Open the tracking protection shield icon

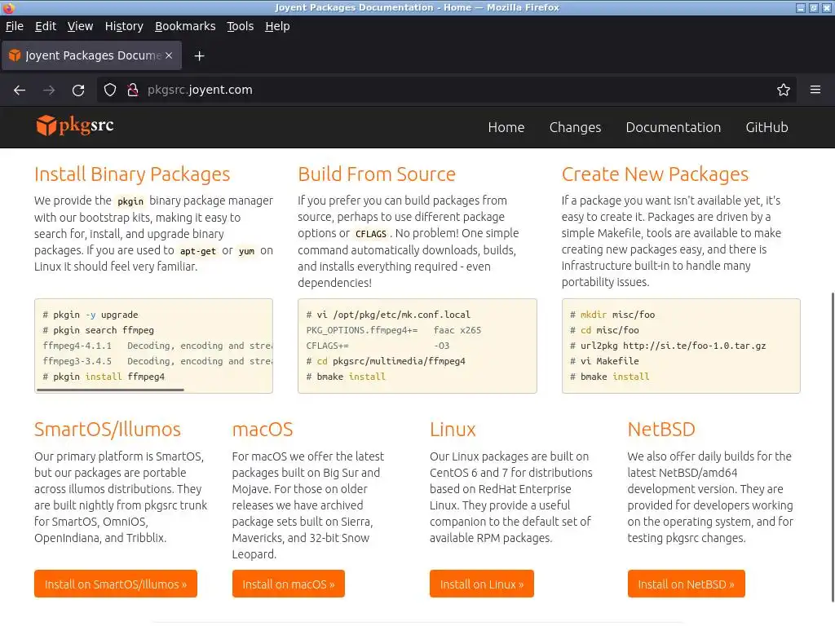(110, 90)
